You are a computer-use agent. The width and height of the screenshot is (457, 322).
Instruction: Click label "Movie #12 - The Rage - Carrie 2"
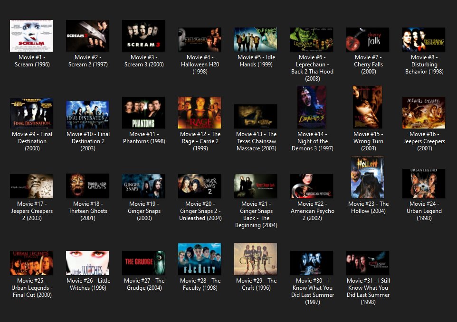point(200,141)
